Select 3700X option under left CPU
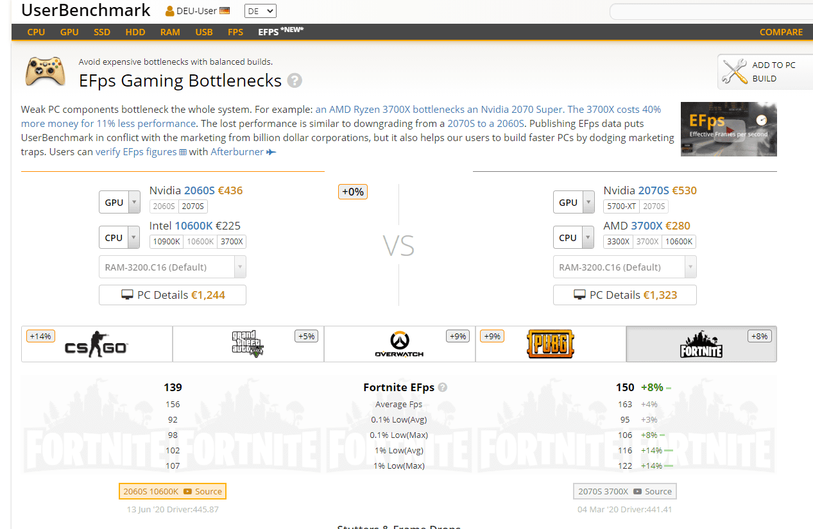The width and height of the screenshot is (813, 529). coord(231,242)
